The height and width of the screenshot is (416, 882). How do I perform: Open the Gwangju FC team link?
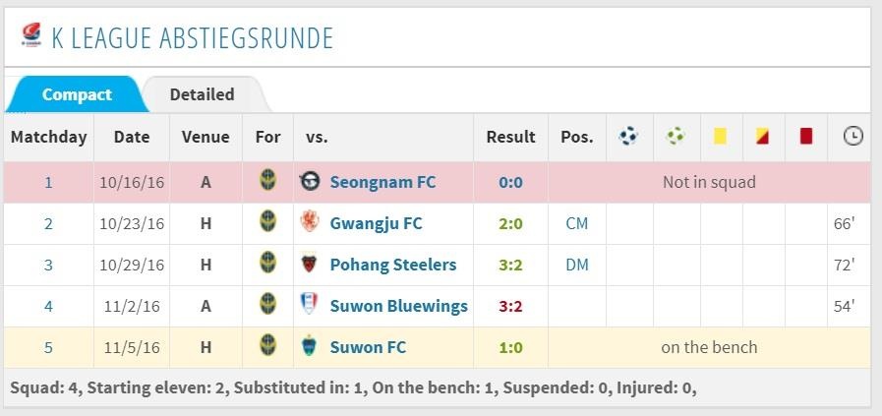coord(376,223)
